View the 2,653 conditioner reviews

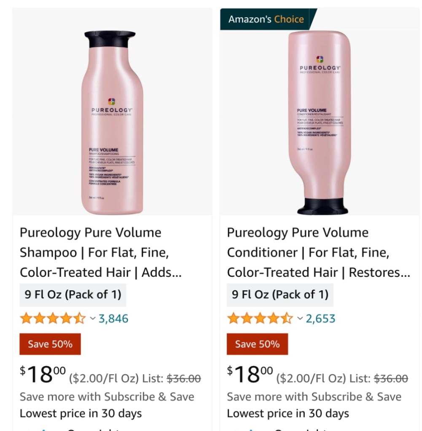320,319
